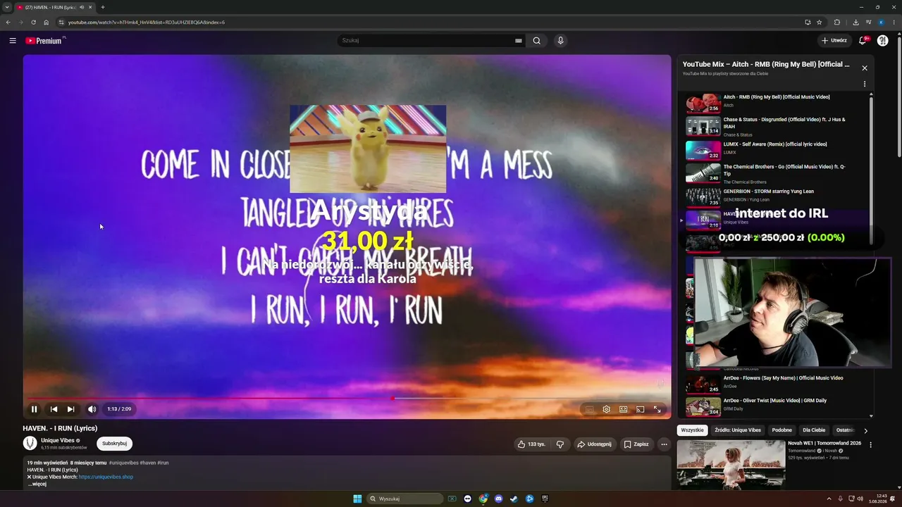Open YouTube notifications bell
Image resolution: width=902 pixels, height=507 pixels.
863,41
